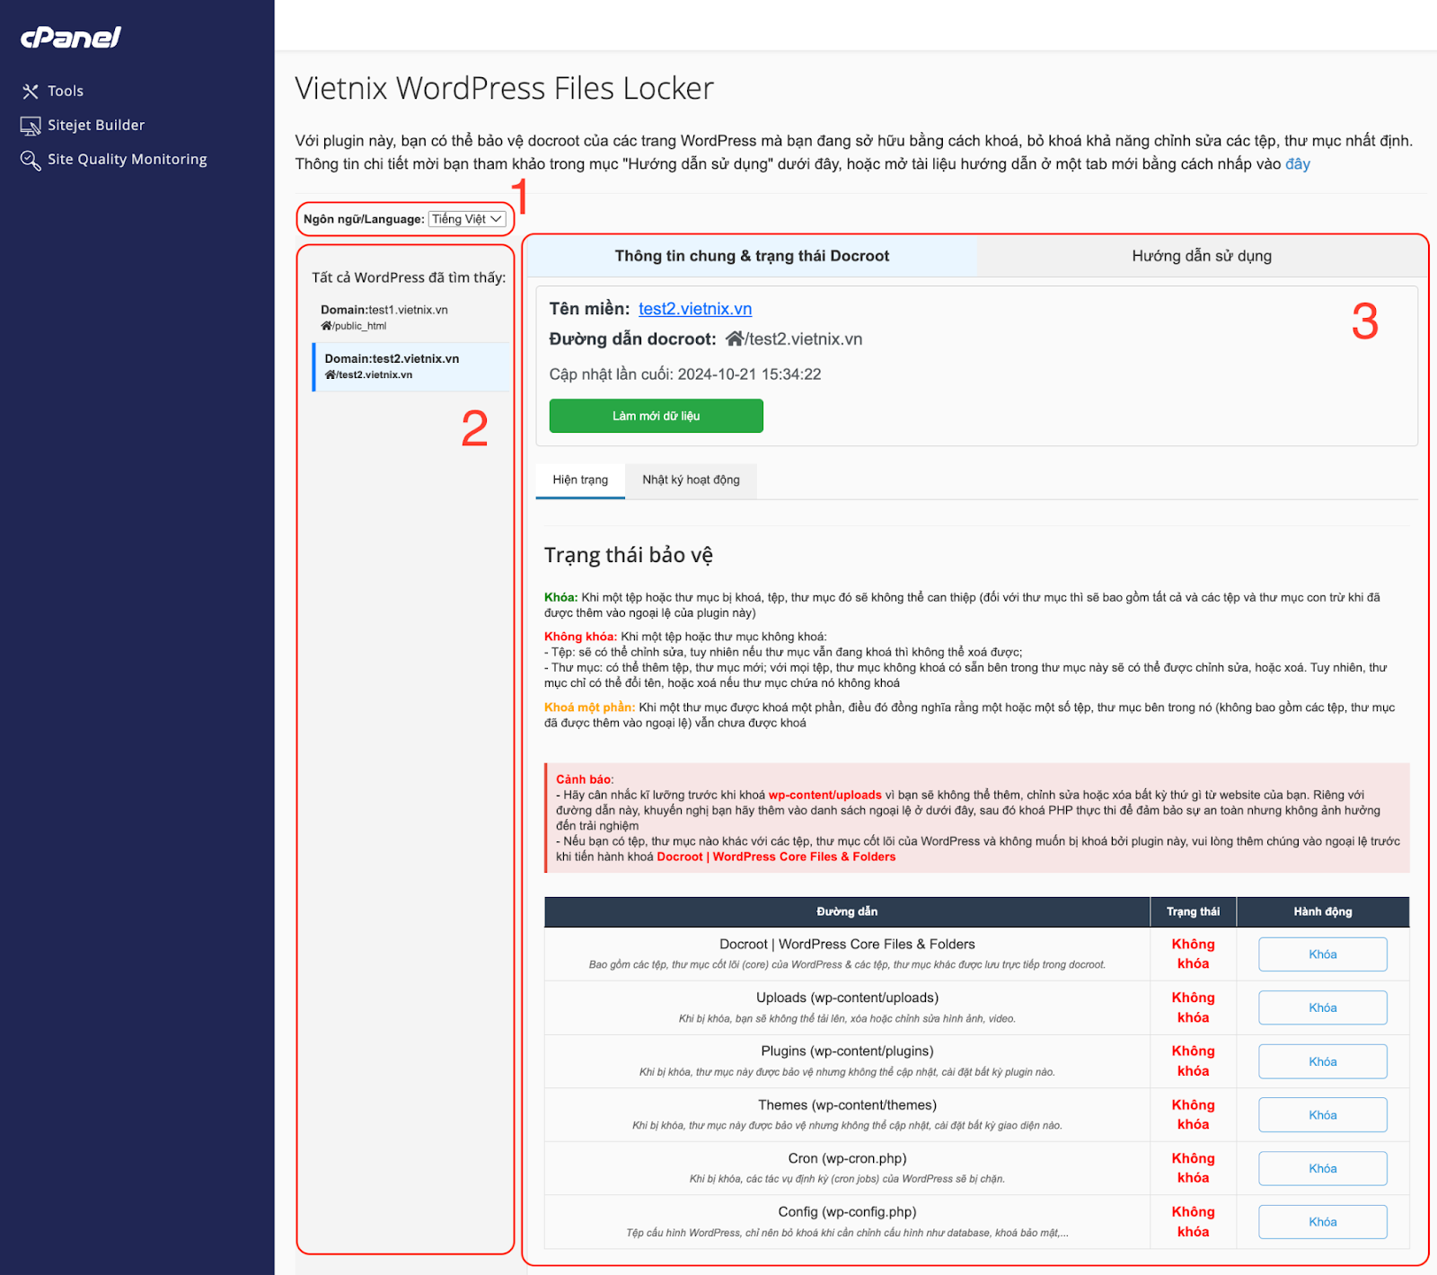The width and height of the screenshot is (1437, 1275).
Task: Click the cPanel logo
Action: 70,37
